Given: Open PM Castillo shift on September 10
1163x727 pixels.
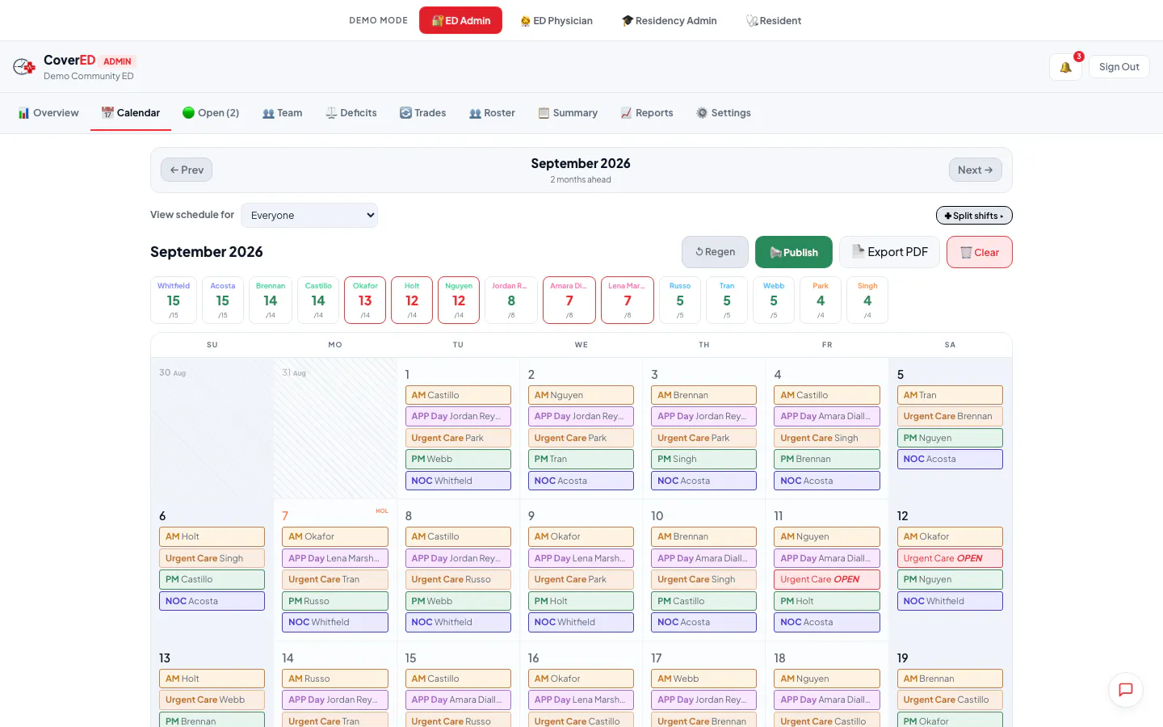Looking at the screenshot, I should tap(704, 601).
